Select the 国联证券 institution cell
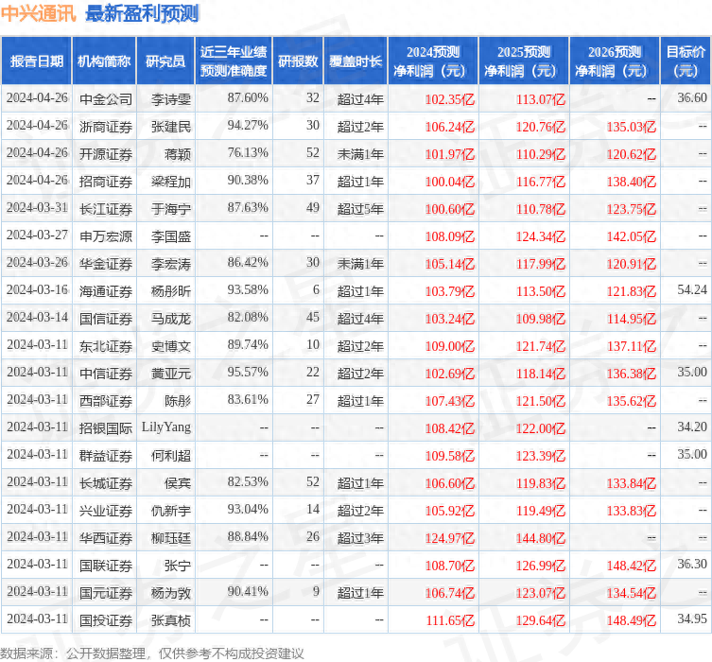 106,566
